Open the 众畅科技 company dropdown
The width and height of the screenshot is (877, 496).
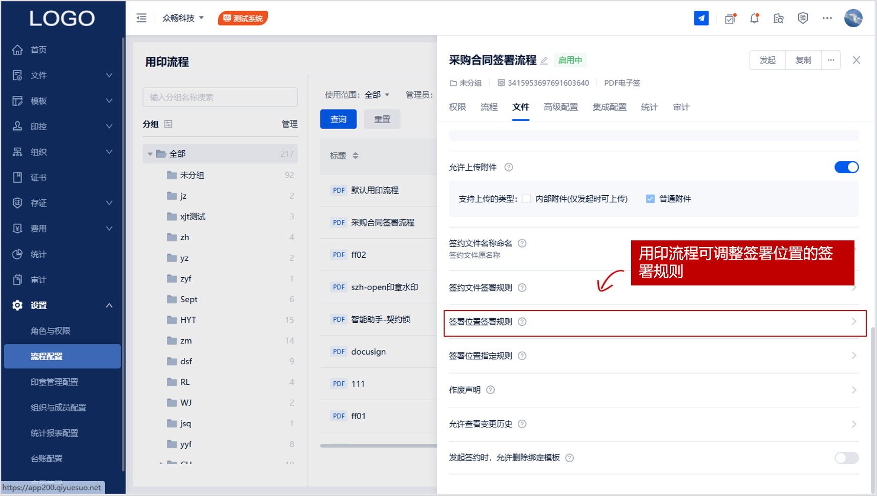183,18
